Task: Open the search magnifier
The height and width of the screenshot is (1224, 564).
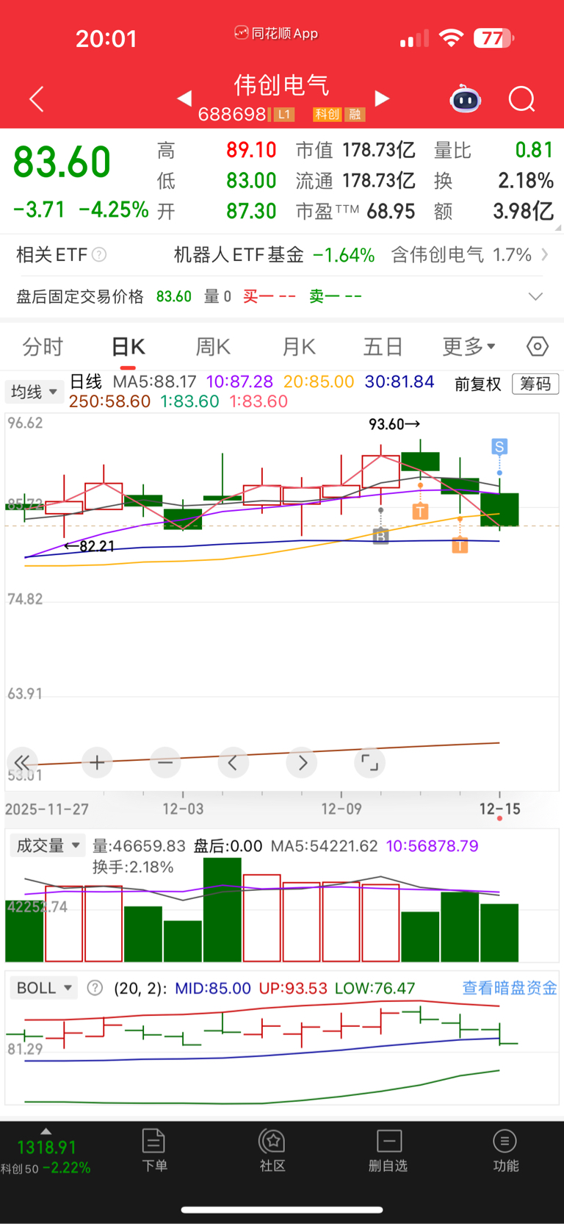Action: pos(522,99)
